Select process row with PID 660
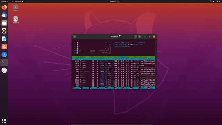 [x=114, y=78]
